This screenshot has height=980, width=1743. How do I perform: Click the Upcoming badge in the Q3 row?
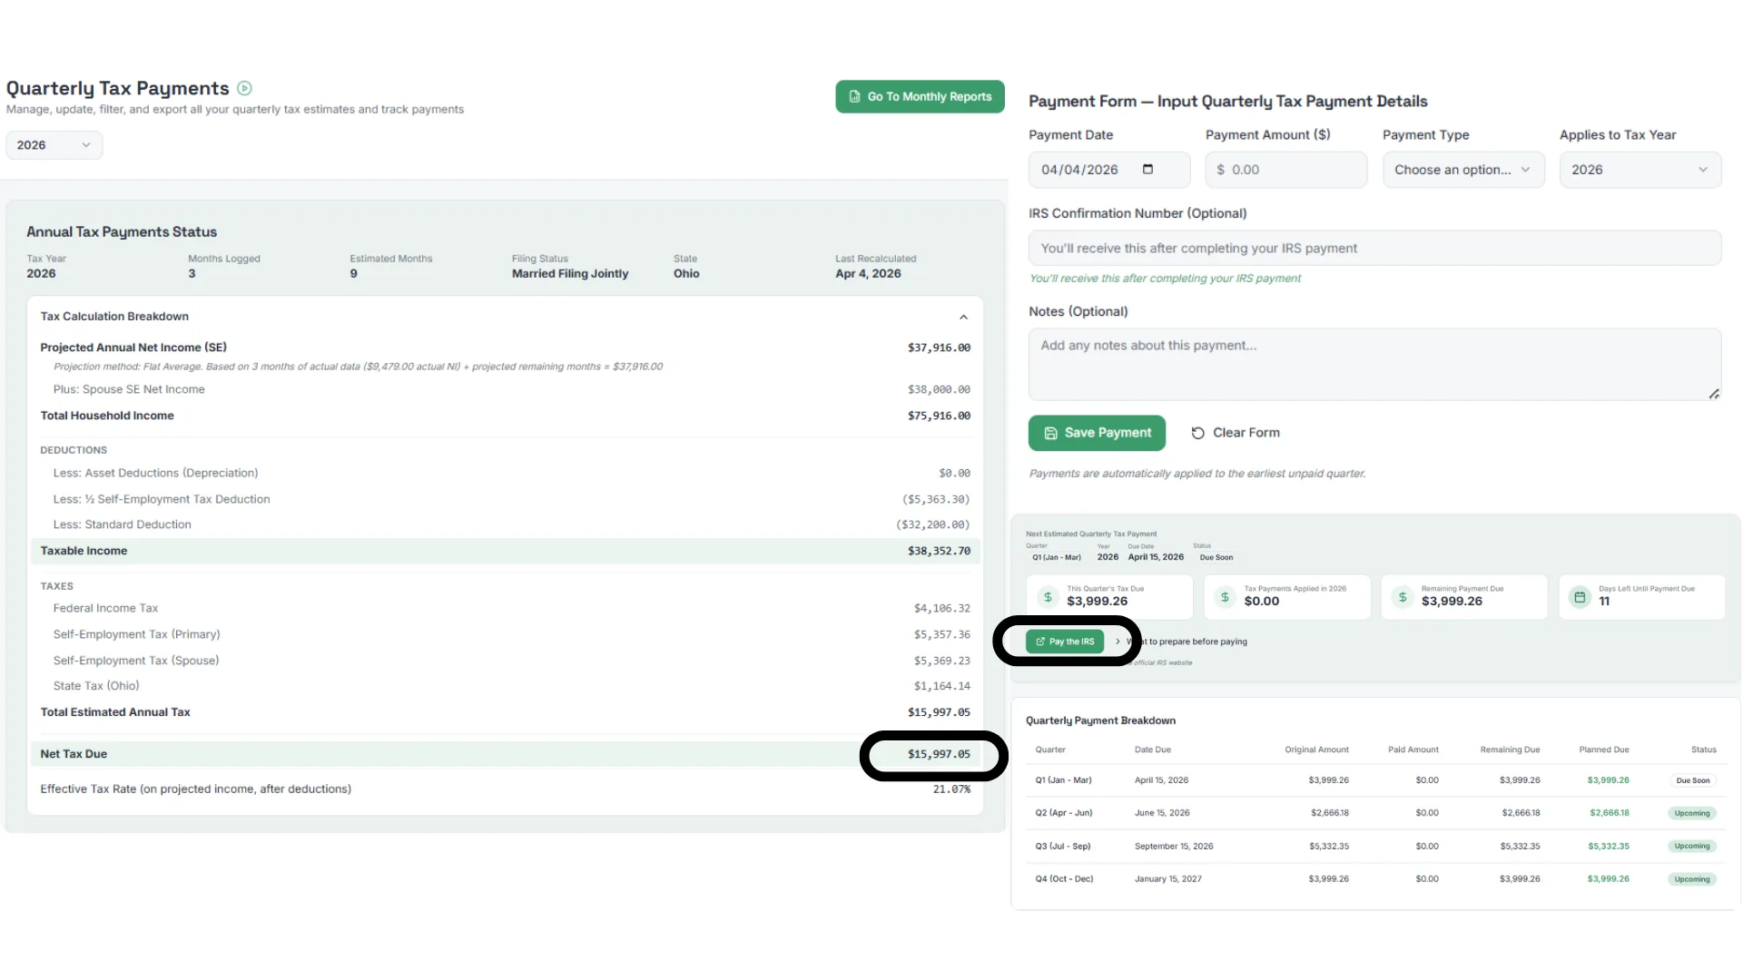tap(1691, 846)
